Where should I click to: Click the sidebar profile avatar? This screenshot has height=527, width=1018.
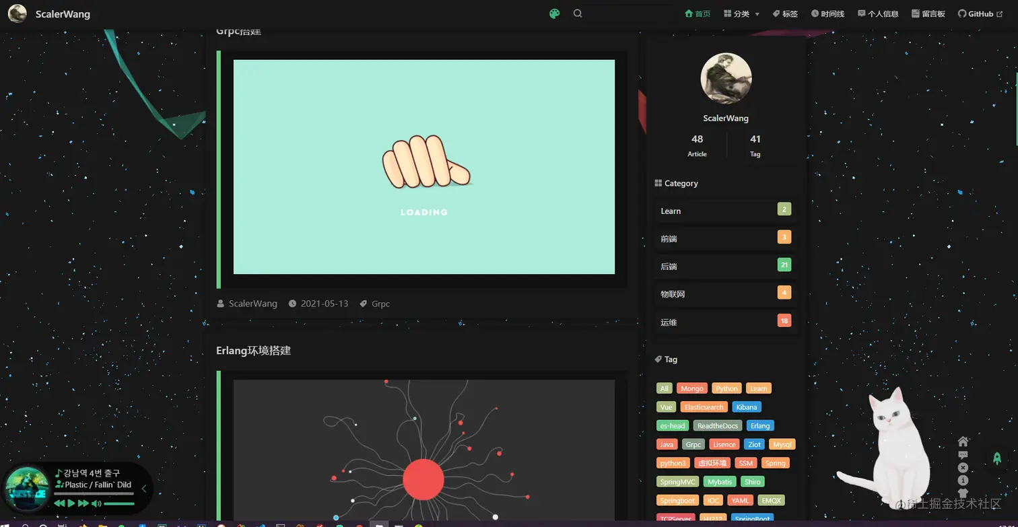[x=726, y=79]
